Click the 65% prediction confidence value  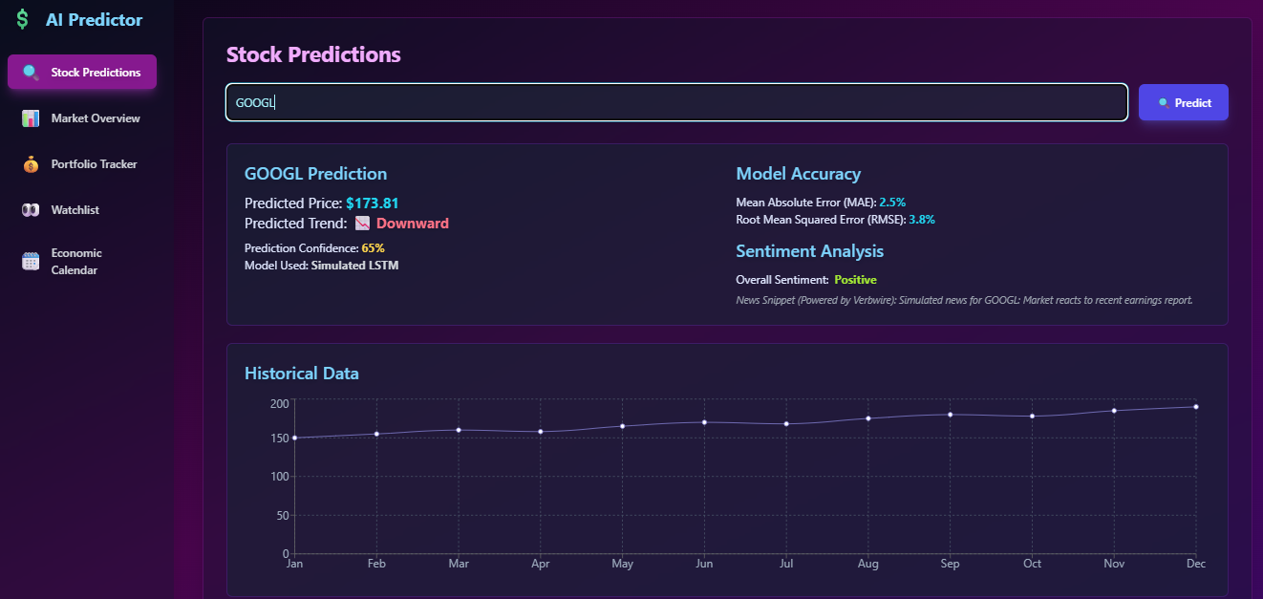point(373,247)
